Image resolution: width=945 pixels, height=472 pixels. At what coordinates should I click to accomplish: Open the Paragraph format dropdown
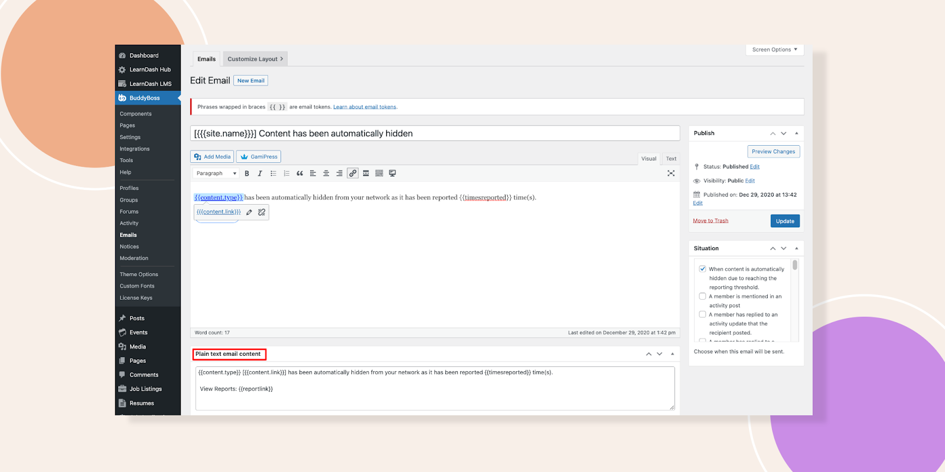[216, 173]
